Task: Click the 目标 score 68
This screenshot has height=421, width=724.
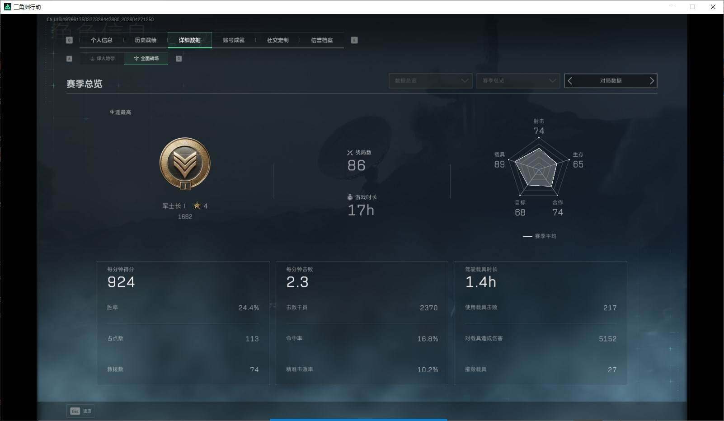Action: [520, 212]
